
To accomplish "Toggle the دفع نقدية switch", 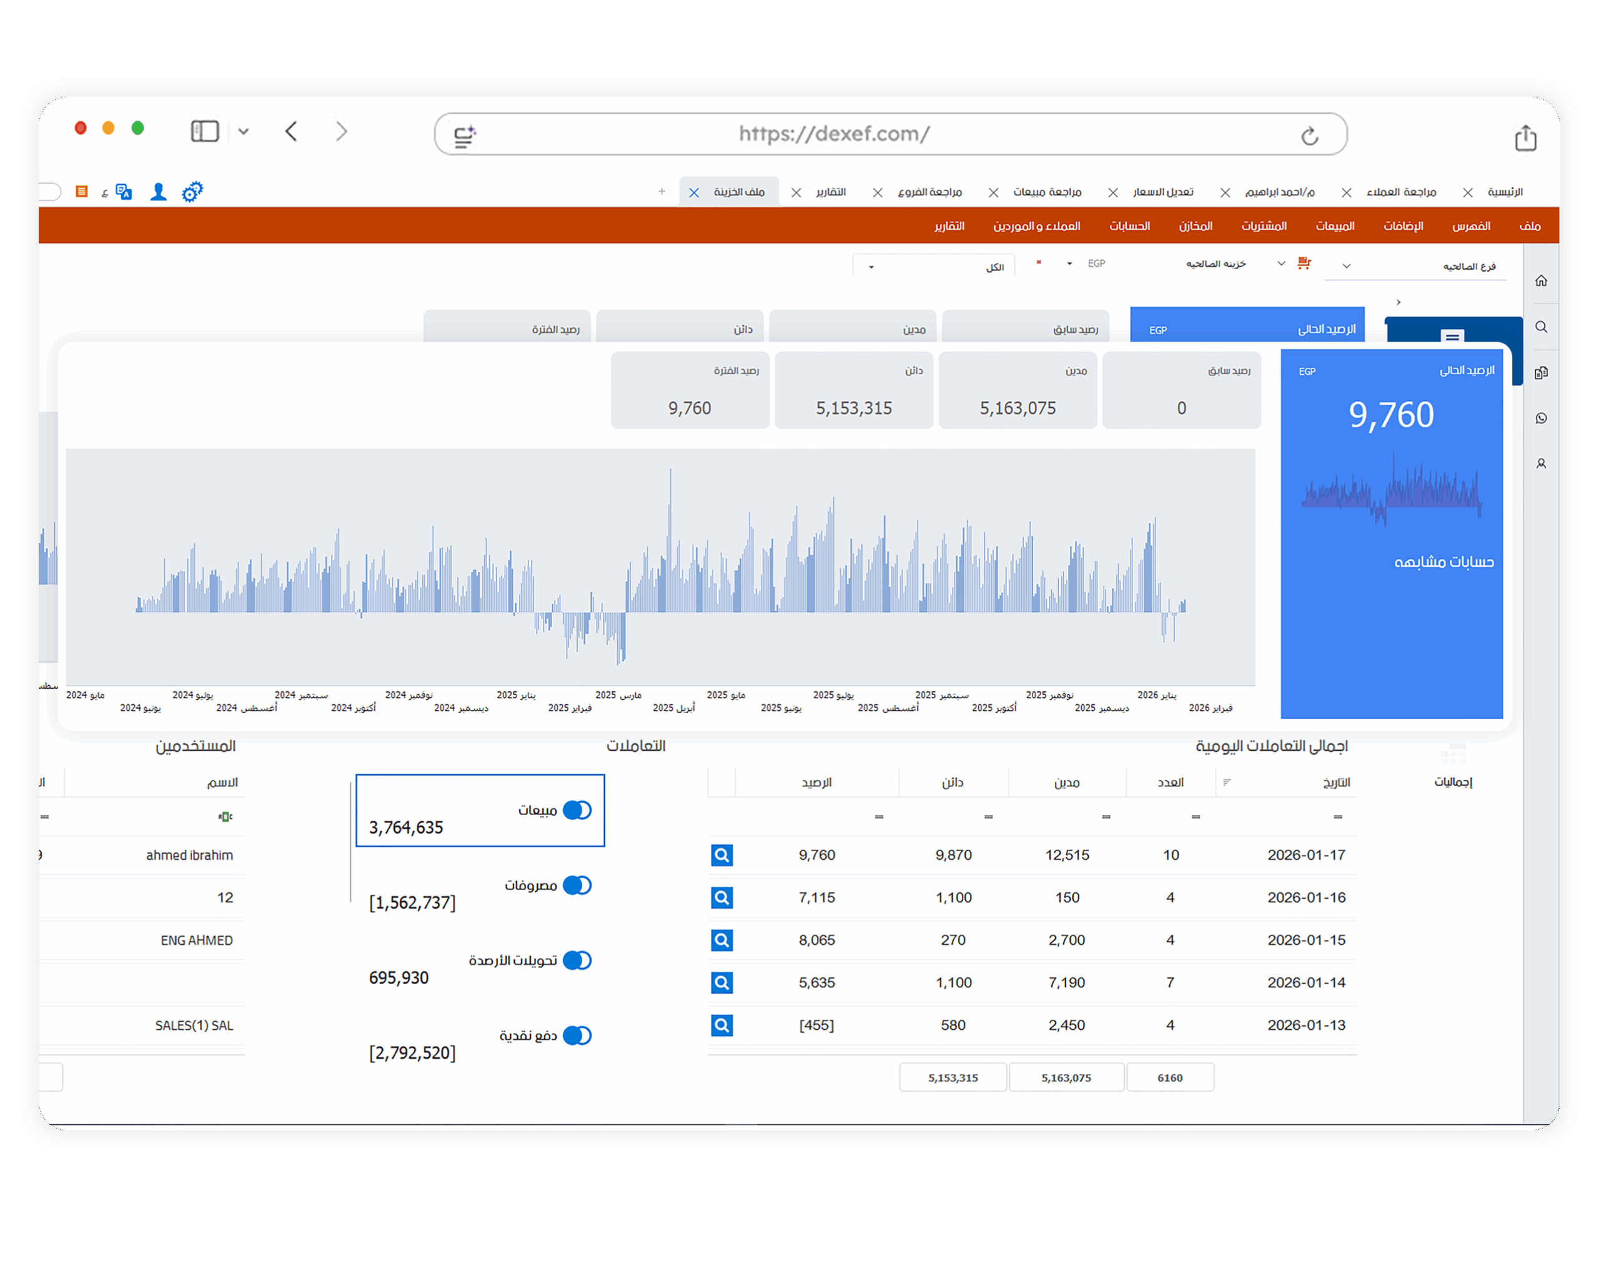I will pos(577,1035).
